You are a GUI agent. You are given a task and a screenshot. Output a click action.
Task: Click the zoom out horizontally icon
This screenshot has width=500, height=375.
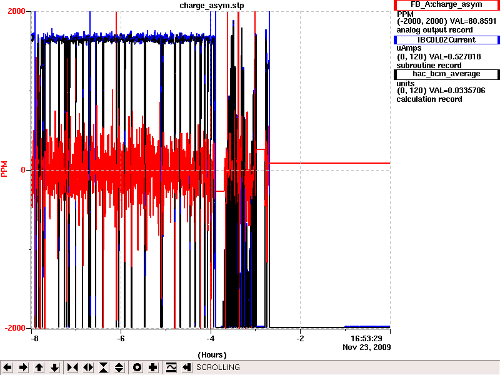click(x=88, y=367)
